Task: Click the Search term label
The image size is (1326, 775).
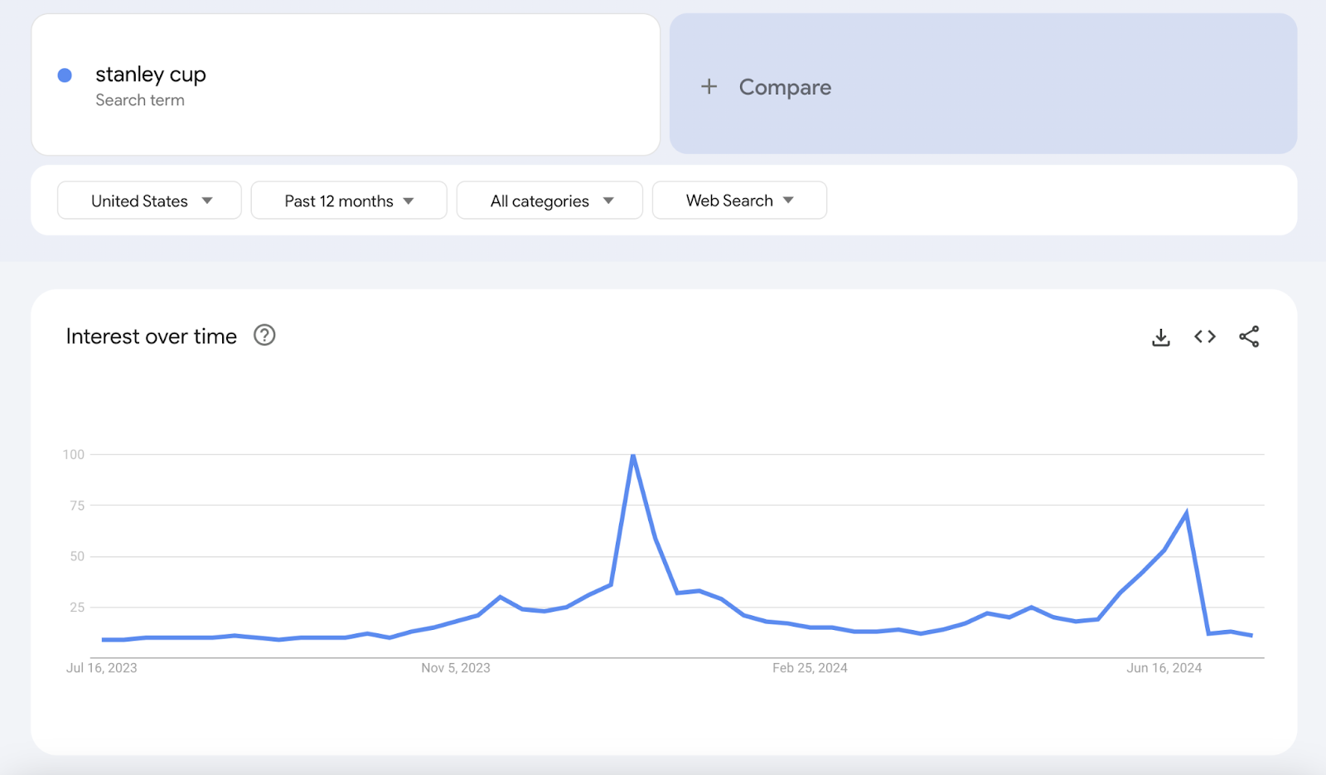Action: (x=140, y=99)
